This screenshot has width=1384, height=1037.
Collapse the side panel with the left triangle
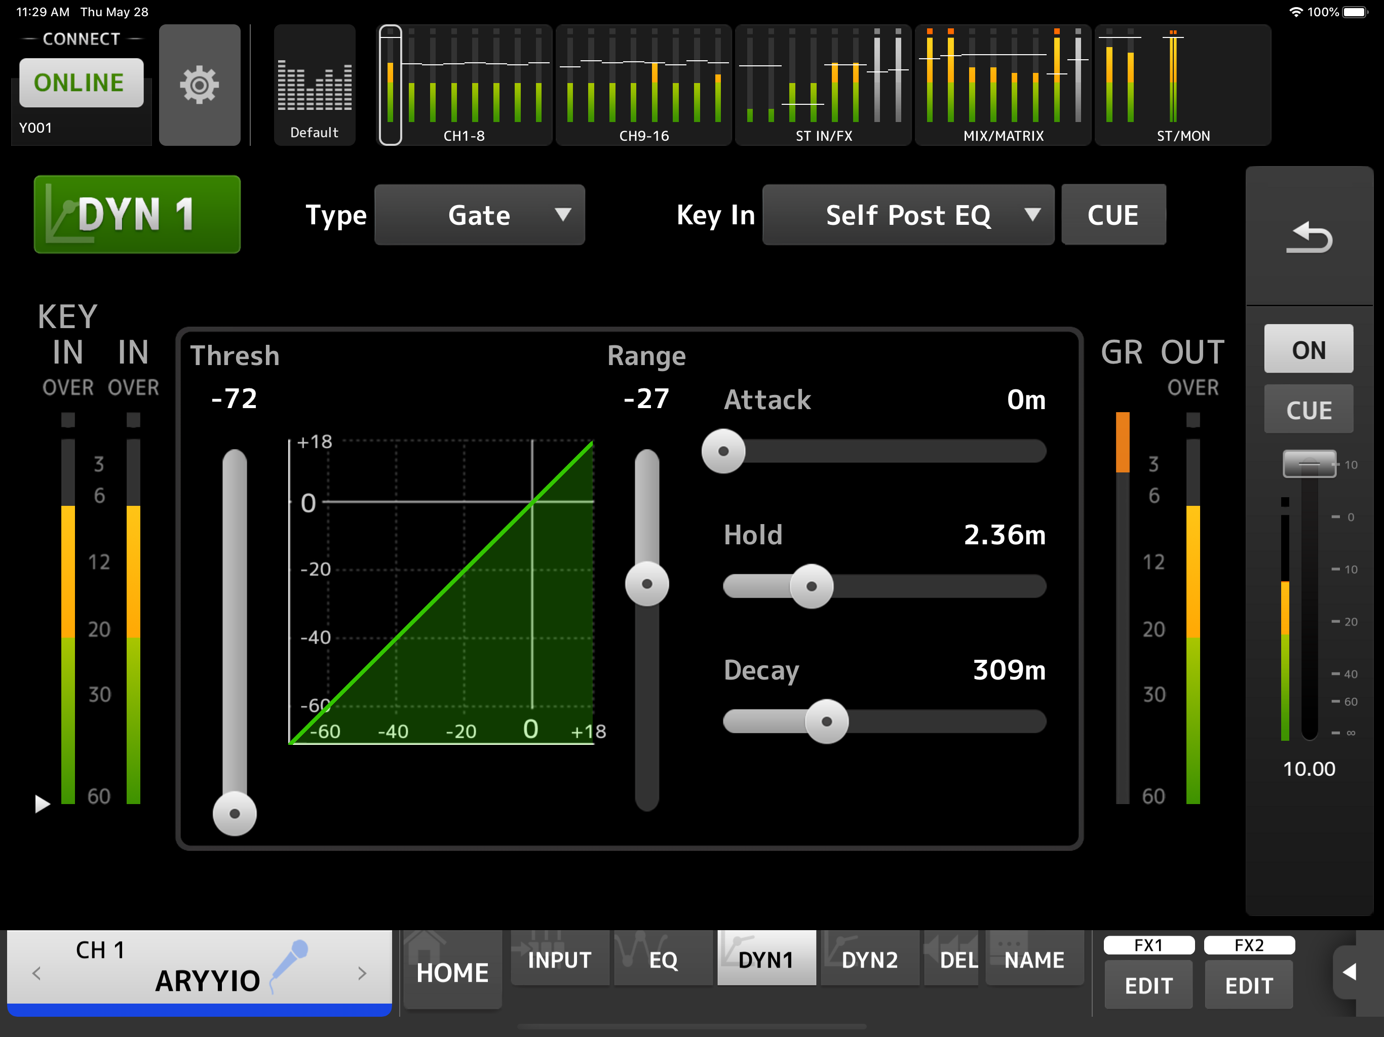1350,972
